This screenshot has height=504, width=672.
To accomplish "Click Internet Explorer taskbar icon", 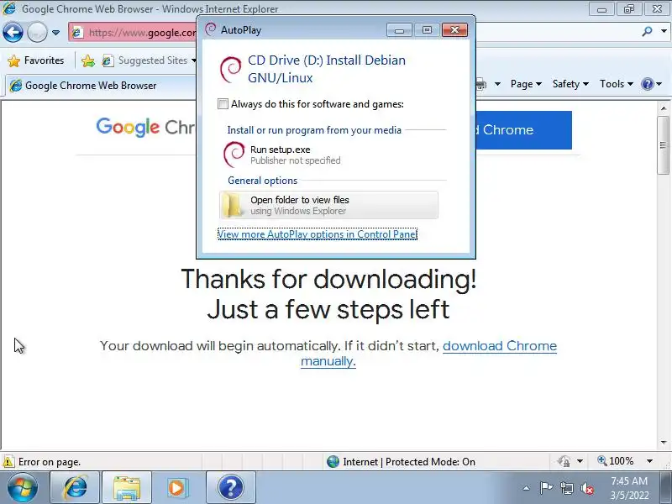I will pyautogui.click(x=75, y=487).
